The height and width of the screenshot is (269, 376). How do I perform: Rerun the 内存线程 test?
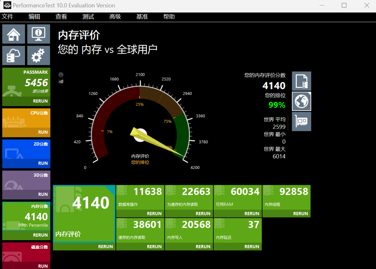click(x=300, y=214)
